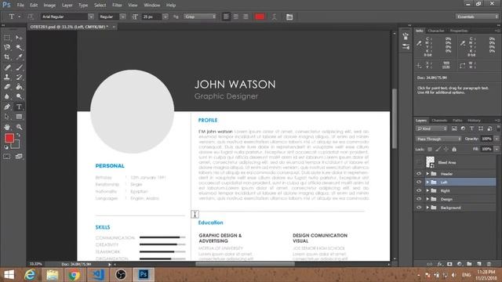502x282 pixels.
Task: Hide the Background group
Action: [419, 208]
